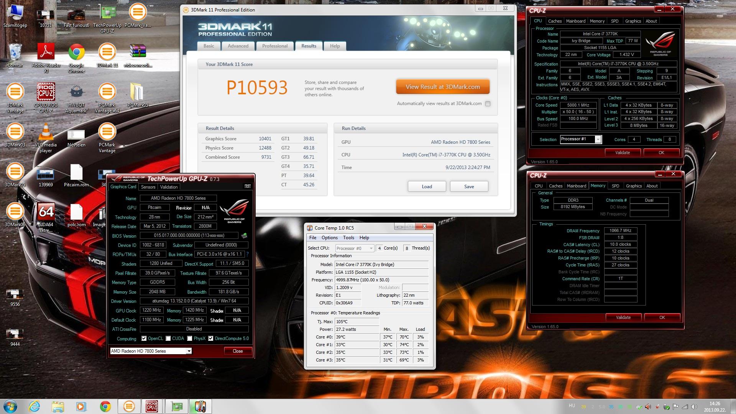
Task: Launch the VLC media player desktop shortcut
Action: (46, 138)
